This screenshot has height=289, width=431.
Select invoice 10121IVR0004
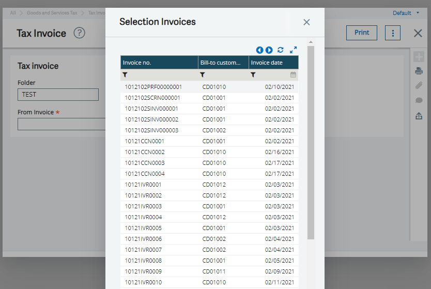coord(209,217)
